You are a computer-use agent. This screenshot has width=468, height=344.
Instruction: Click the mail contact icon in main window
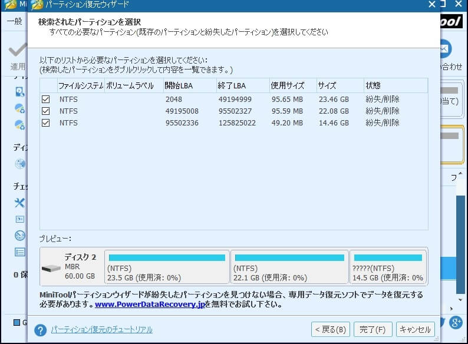(446, 48)
